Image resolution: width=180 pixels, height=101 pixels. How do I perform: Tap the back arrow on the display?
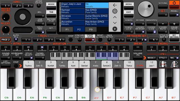click(x=115, y=5)
